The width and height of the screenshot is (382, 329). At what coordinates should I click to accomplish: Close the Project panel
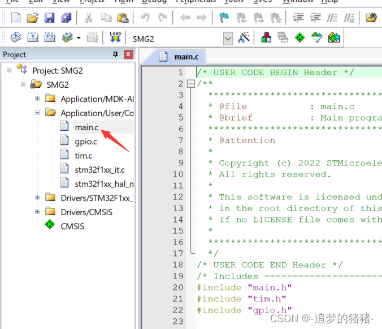[128, 54]
